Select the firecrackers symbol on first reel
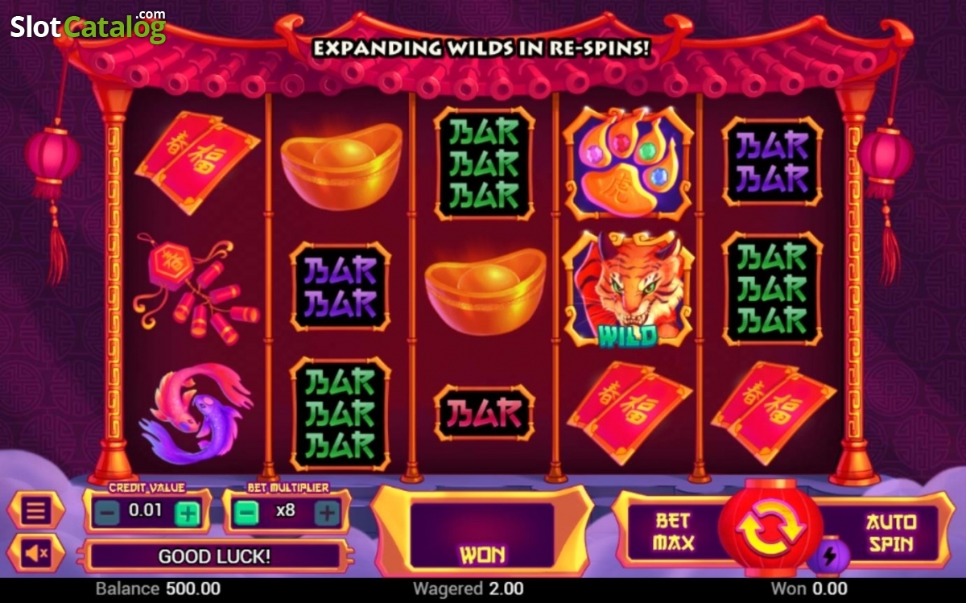This screenshot has width=966, height=603. (196, 288)
